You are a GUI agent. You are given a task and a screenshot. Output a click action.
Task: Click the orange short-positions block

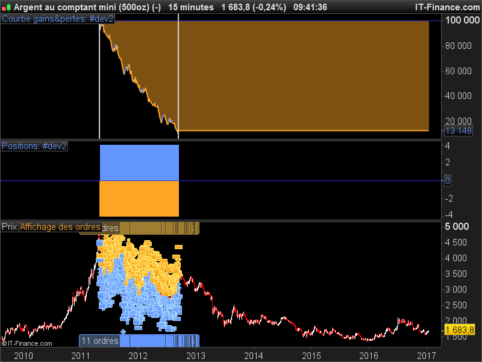(139, 198)
